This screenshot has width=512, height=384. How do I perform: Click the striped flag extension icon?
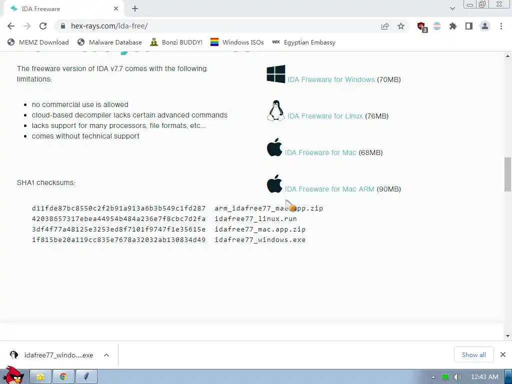(437, 26)
